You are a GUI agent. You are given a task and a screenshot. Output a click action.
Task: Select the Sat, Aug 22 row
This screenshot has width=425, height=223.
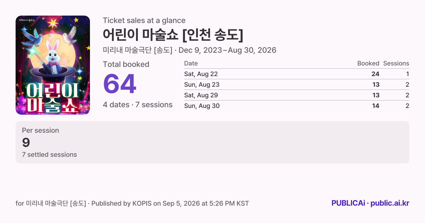(296, 74)
